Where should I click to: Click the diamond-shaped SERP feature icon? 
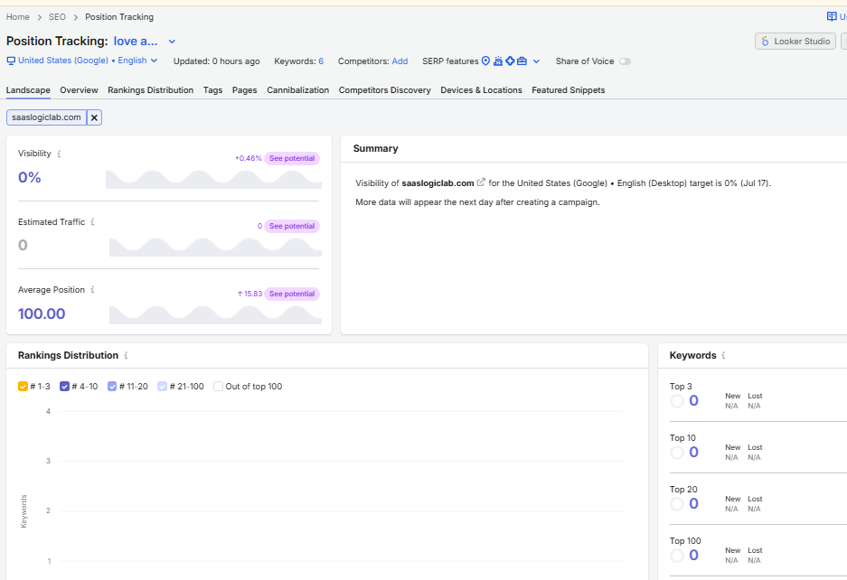(x=510, y=61)
